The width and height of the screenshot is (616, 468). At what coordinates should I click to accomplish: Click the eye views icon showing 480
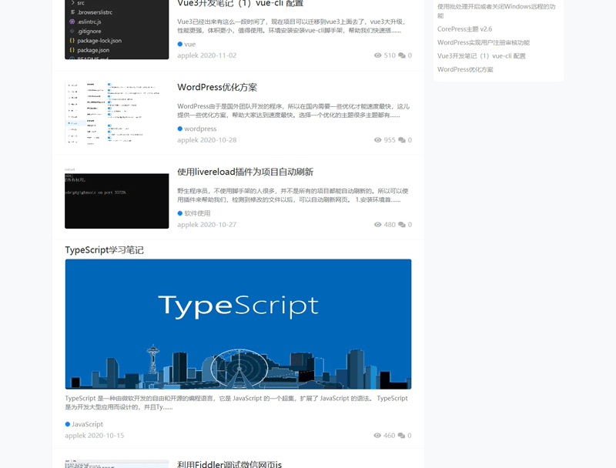(x=377, y=225)
